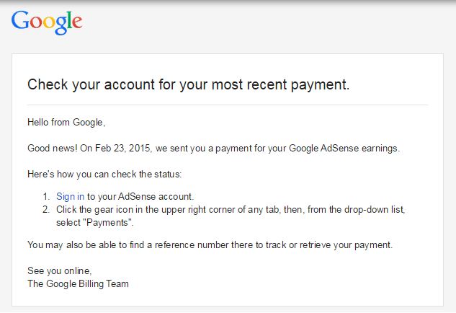The height and width of the screenshot is (313, 456).
Task: Click the quoted word "Payments"
Action: coord(107,223)
